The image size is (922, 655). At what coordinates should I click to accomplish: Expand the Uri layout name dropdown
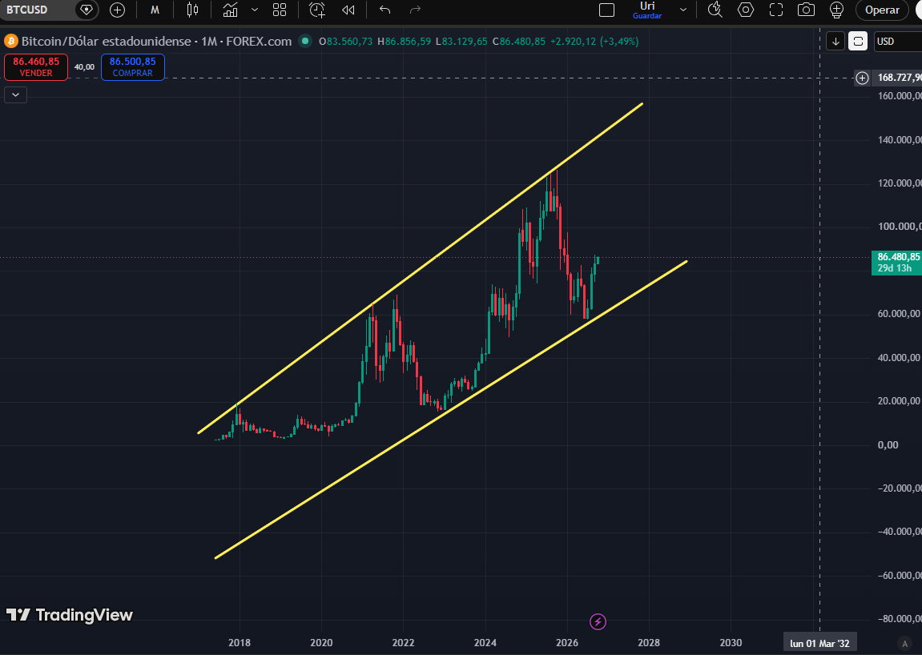pos(682,10)
